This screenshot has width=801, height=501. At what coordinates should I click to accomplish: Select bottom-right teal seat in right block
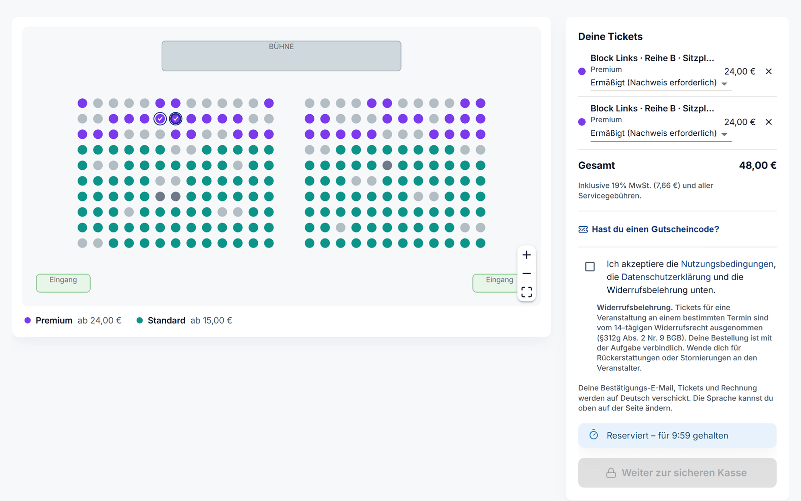point(481,243)
